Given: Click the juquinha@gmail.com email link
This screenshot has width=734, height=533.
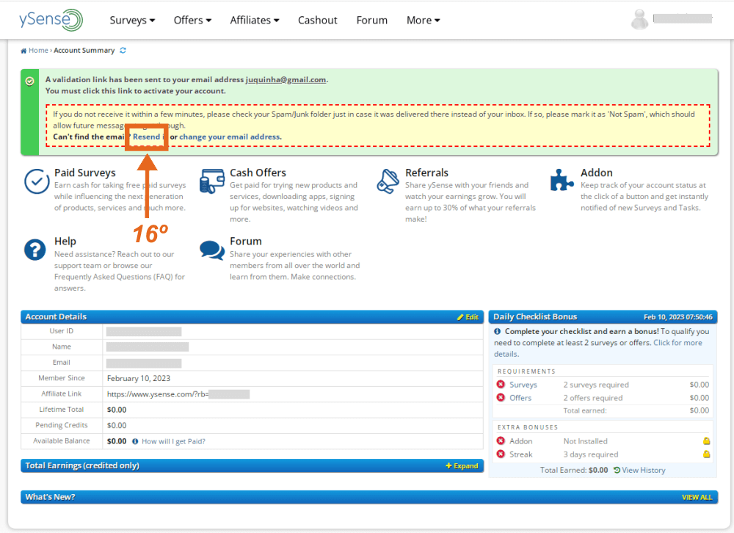Looking at the screenshot, I should pyautogui.click(x=286, y=79).
